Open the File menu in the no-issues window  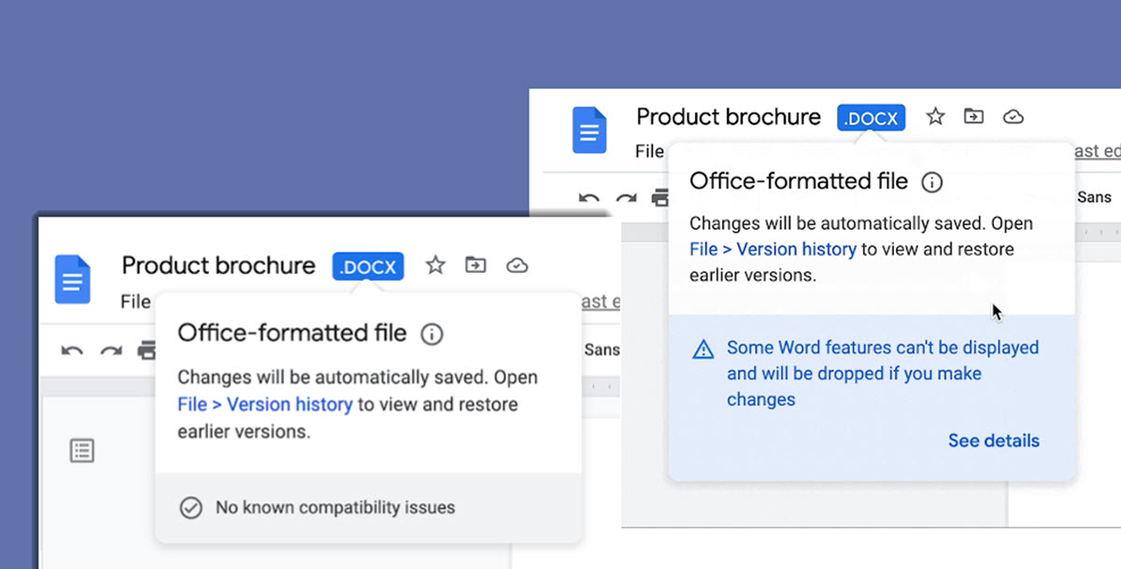click(135, 301)
